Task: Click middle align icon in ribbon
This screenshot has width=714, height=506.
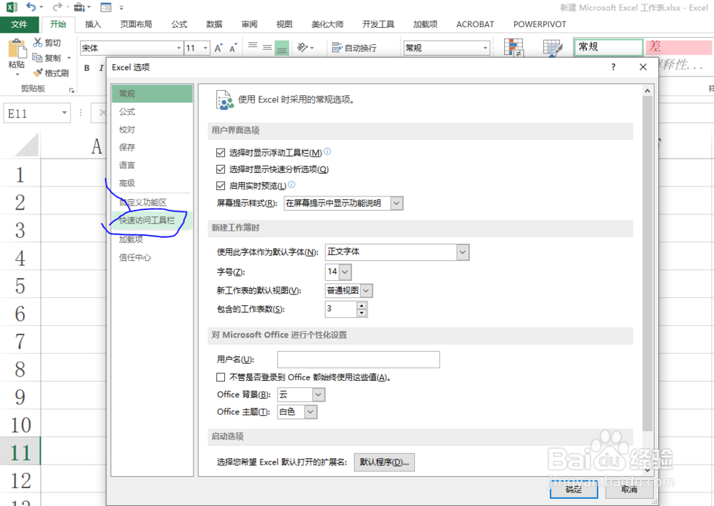Action: click(267, 47)
